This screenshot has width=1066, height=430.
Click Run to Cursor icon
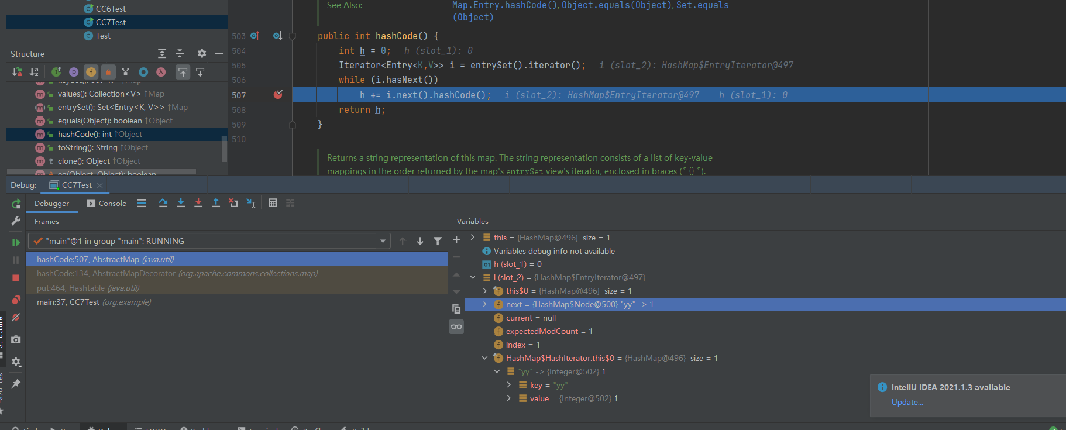click(251, 203)
